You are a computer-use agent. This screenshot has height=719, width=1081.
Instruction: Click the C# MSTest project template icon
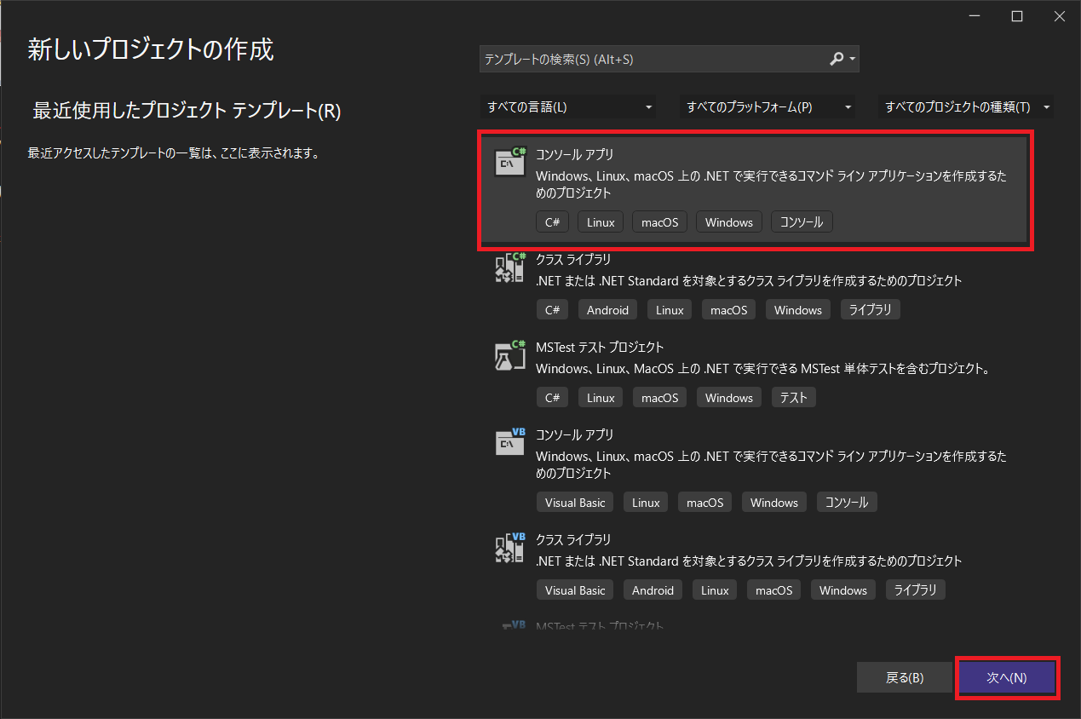pyautogui.click(x=510, y=354)
